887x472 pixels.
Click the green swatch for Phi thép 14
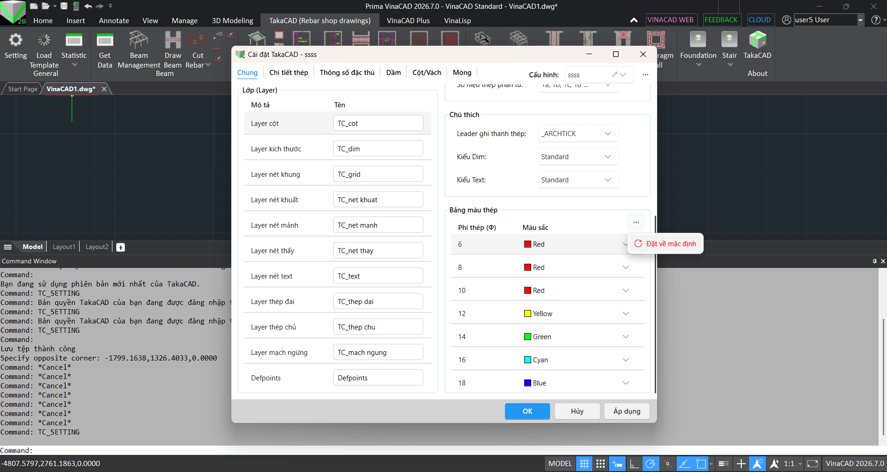click(x=527, y=337)
